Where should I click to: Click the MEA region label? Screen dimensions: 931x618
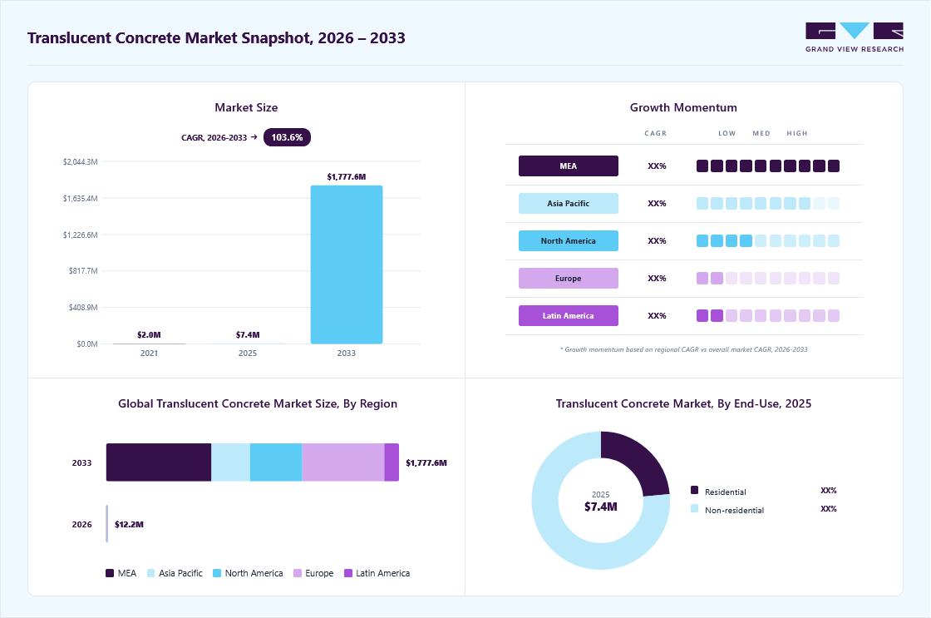(x=569, y=166)
